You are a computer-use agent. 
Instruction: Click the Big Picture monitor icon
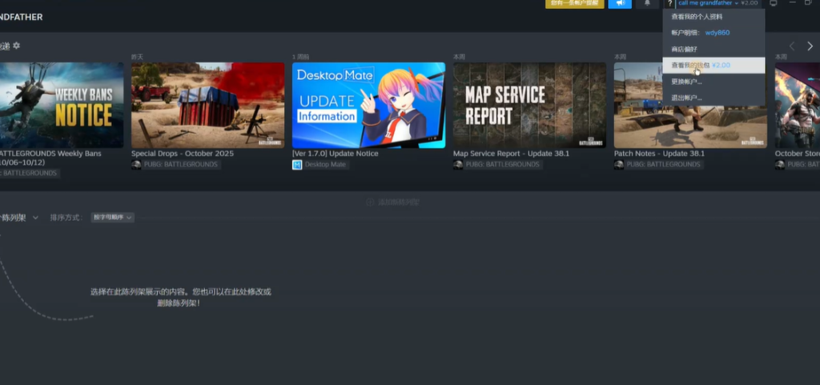(772, 4)
